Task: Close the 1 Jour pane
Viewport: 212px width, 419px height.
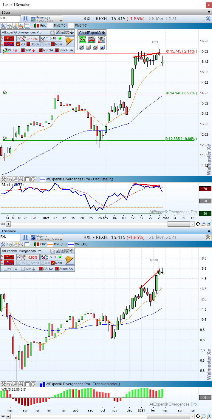Action: coord(209,12)
